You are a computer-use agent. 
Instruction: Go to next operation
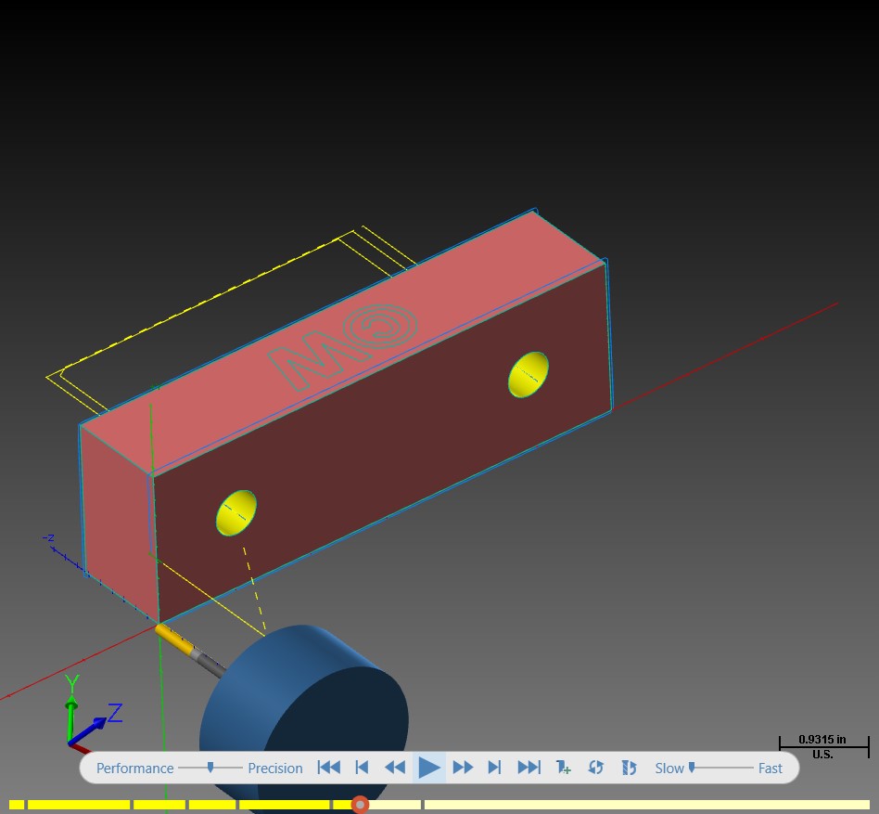(494, 768)
